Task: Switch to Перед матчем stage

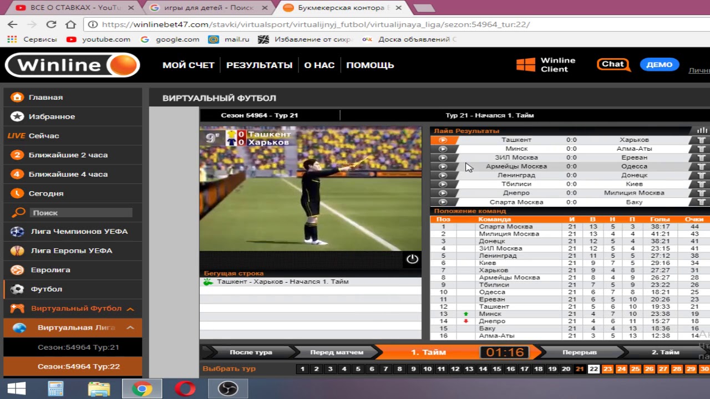Action: point(337,352)
